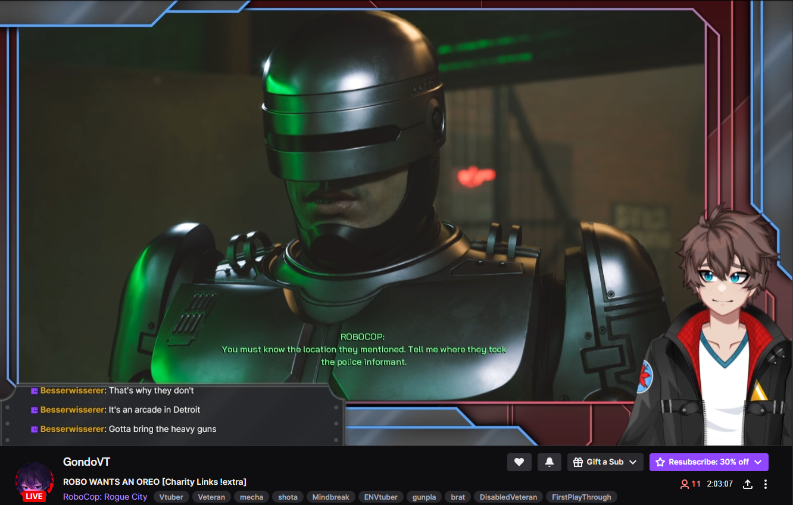
Task: Open the GondoVT channel avatar
Action: pyautogui.click(x=34, y=481)
